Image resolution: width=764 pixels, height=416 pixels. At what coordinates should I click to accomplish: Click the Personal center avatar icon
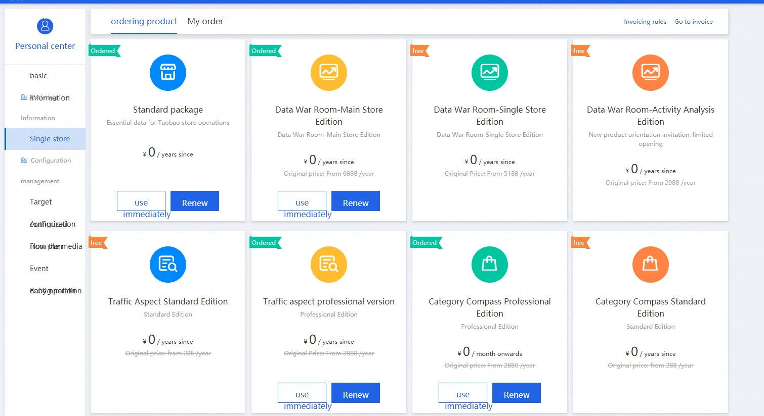point(45,26)
